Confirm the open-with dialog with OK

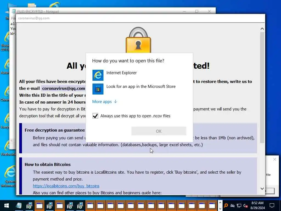(x=159, y=131)
